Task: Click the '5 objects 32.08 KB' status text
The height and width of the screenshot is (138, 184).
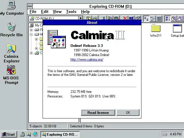Action: click(43, 126)
